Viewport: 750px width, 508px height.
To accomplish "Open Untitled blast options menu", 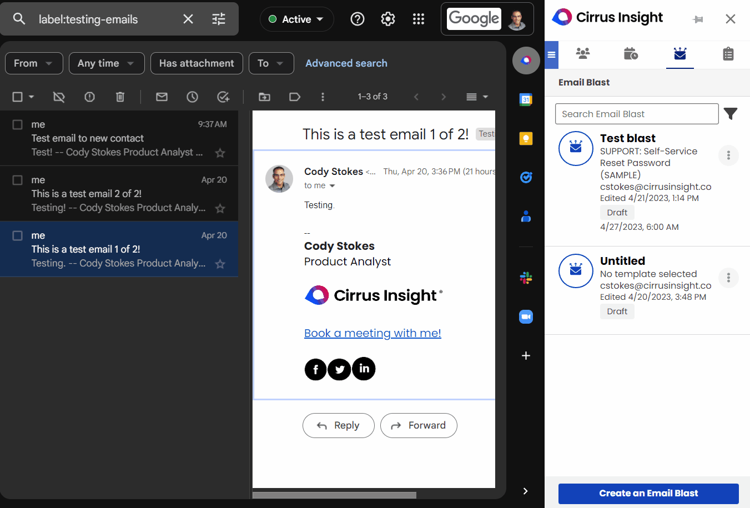I will click(x=728, y=278).
